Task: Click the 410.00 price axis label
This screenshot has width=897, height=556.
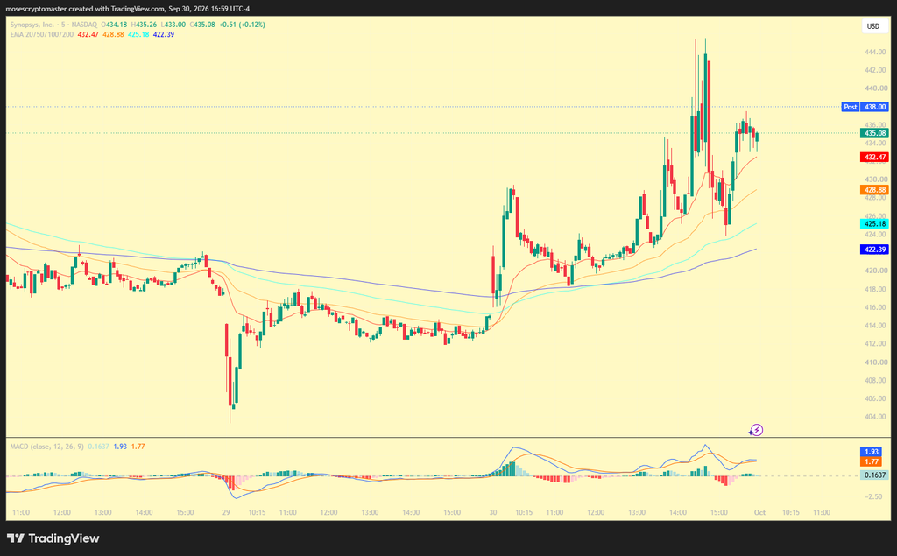Action: pyautogui.click(x=876, y=362)
